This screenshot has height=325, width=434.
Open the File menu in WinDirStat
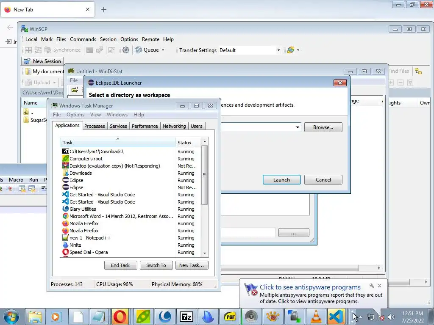(74, 80)
